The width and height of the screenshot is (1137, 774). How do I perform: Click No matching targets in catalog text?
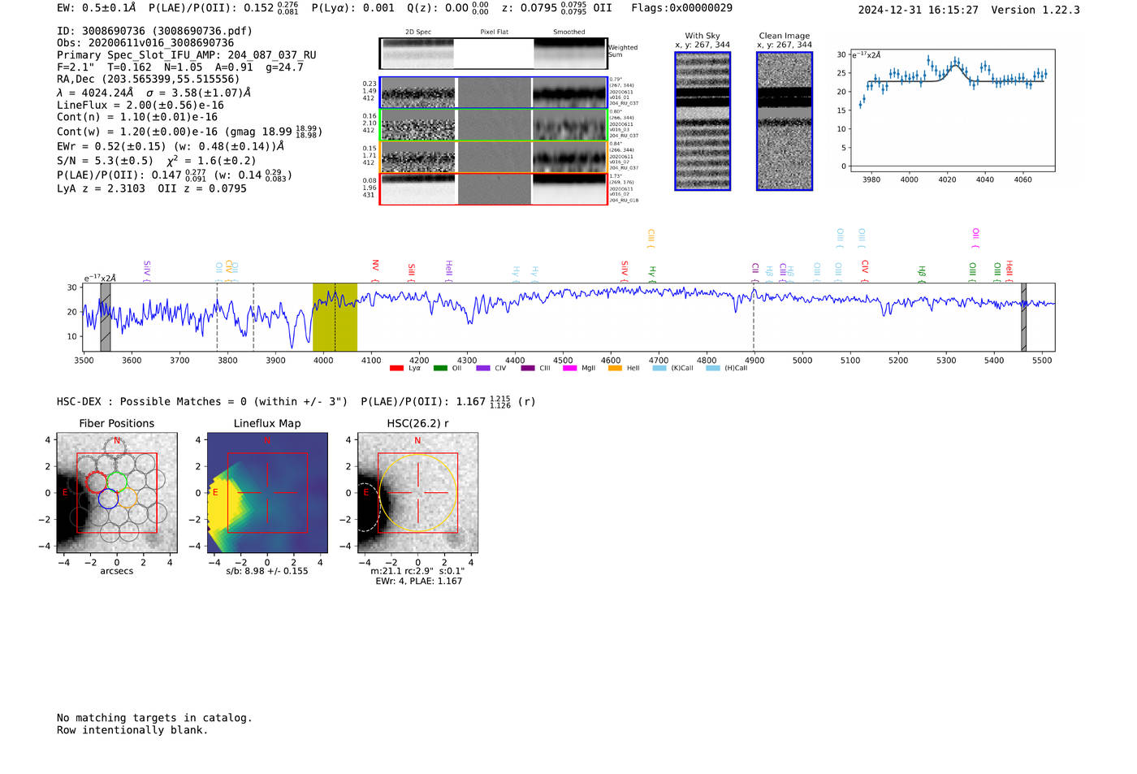point(154,718)
